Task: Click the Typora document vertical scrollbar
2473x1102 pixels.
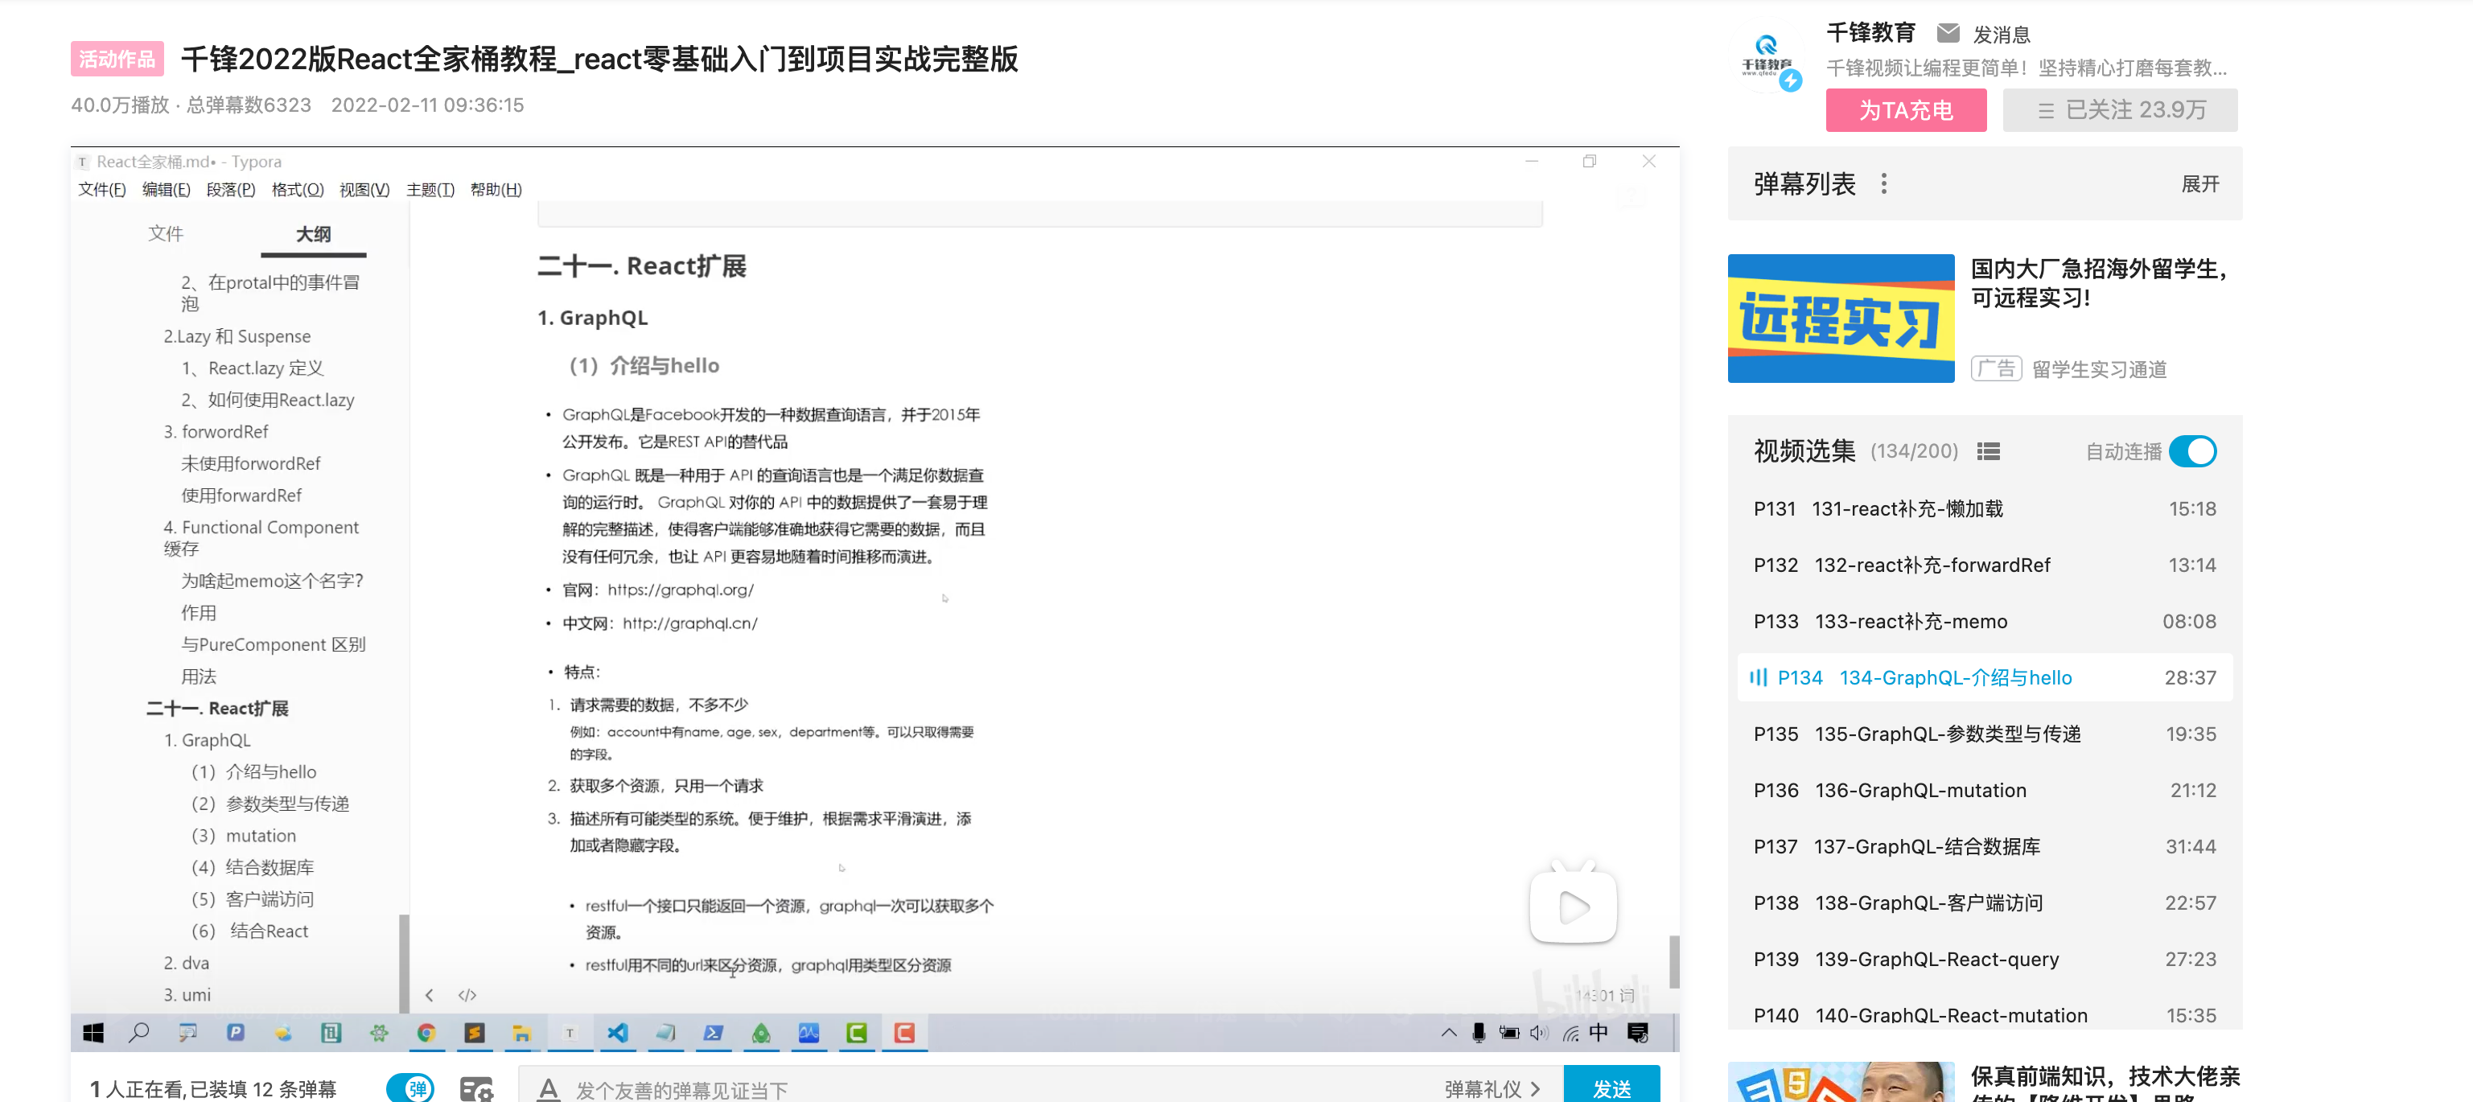Action: 1673,961
